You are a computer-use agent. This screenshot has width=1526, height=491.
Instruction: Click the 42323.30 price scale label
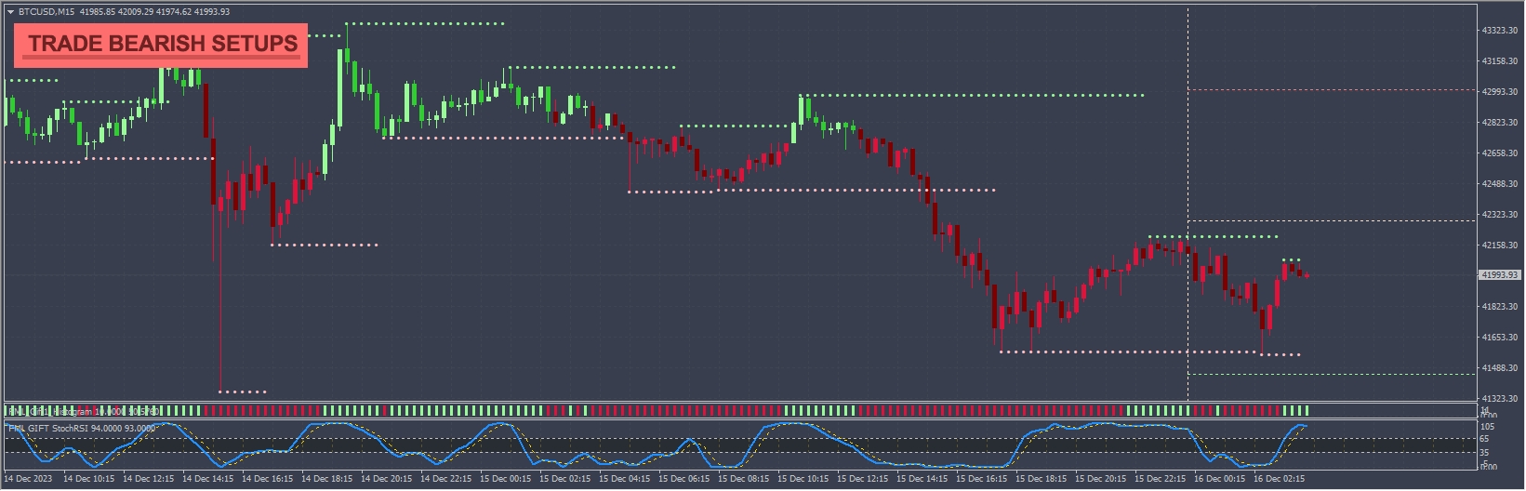[x=1500, y=215]
